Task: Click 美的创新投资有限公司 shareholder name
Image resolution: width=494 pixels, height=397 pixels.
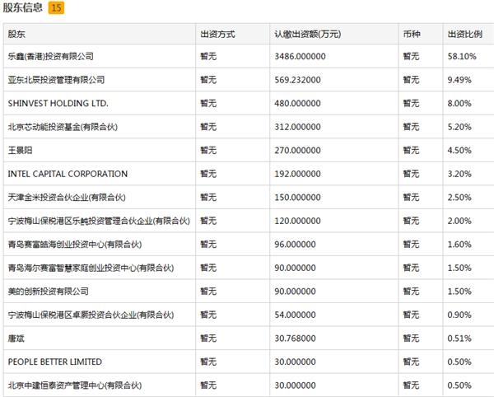Action: pyautogui.click(x=48, y=292)
